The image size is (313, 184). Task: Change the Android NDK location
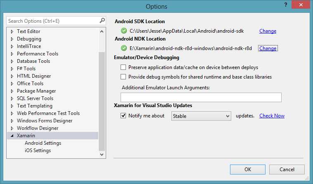268,48
